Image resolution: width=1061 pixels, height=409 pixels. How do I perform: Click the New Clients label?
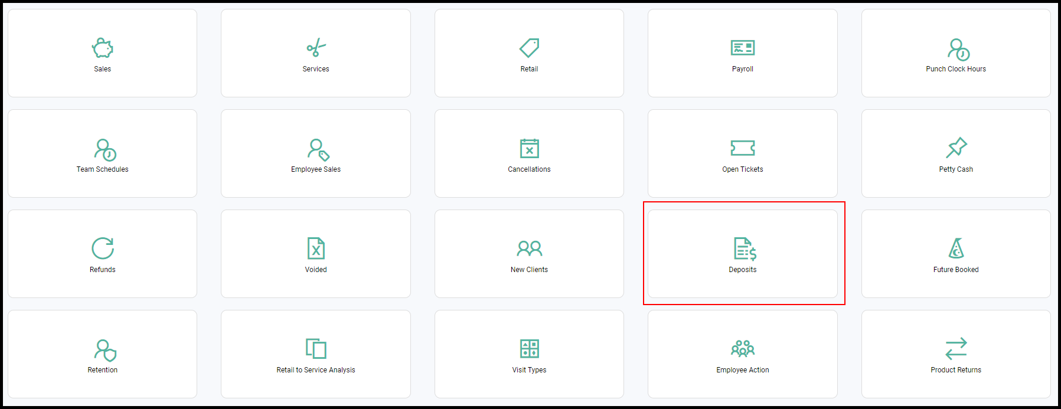[x=529, y=270]
